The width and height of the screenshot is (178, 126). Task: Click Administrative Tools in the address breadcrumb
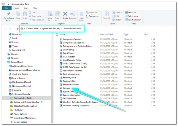coord(72,28)
